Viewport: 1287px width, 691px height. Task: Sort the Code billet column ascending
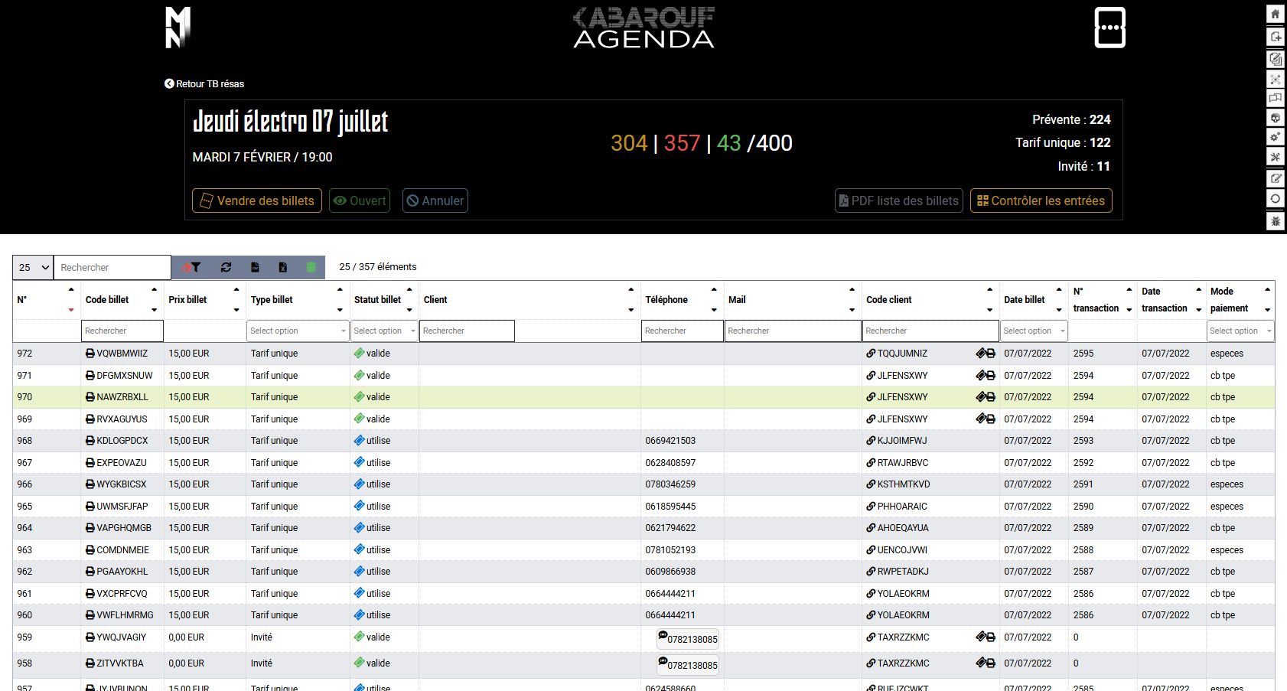[x=154, y=290]
